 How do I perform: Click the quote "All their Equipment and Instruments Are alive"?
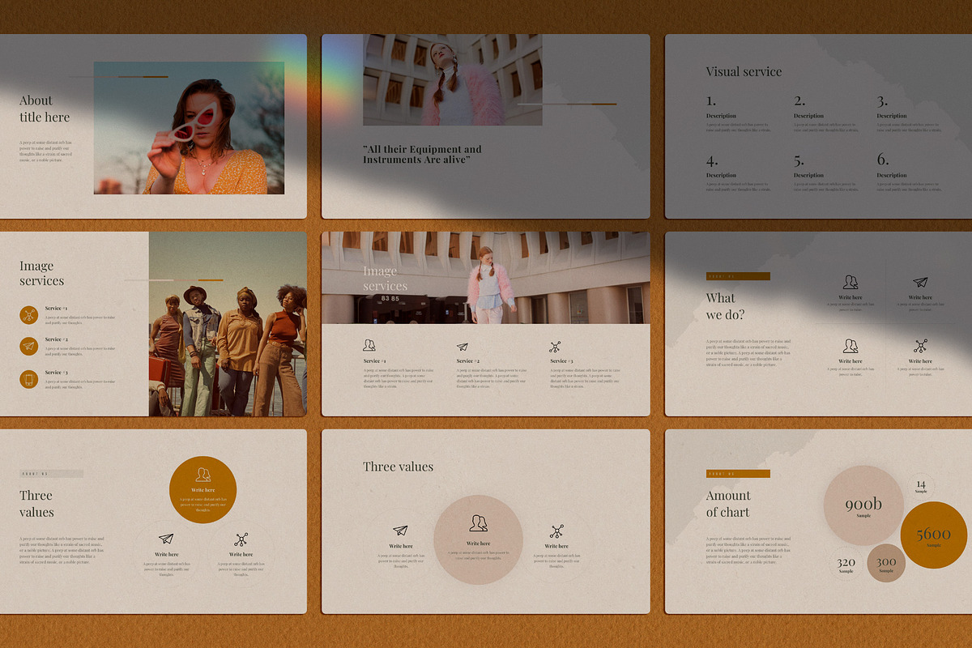click(x=422, y=155)
